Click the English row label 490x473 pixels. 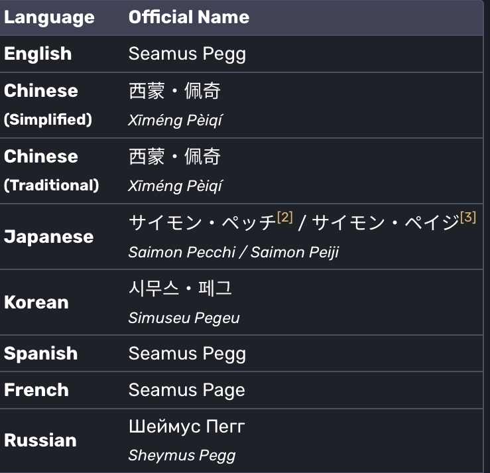(x=38, y=54)
